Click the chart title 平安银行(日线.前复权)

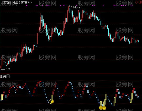(16, 2)
